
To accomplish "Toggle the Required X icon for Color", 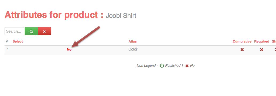I will tap(262, 49).
